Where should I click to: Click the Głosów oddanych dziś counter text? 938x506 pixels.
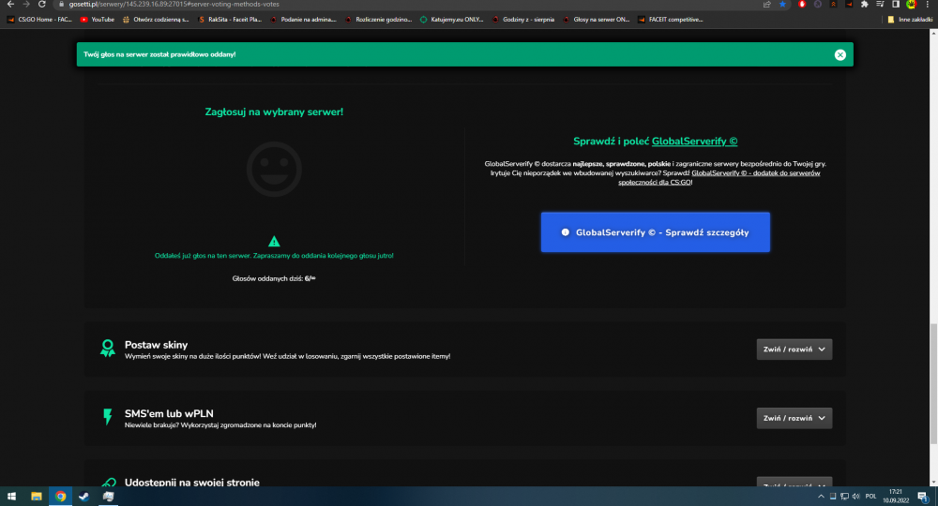274,278
